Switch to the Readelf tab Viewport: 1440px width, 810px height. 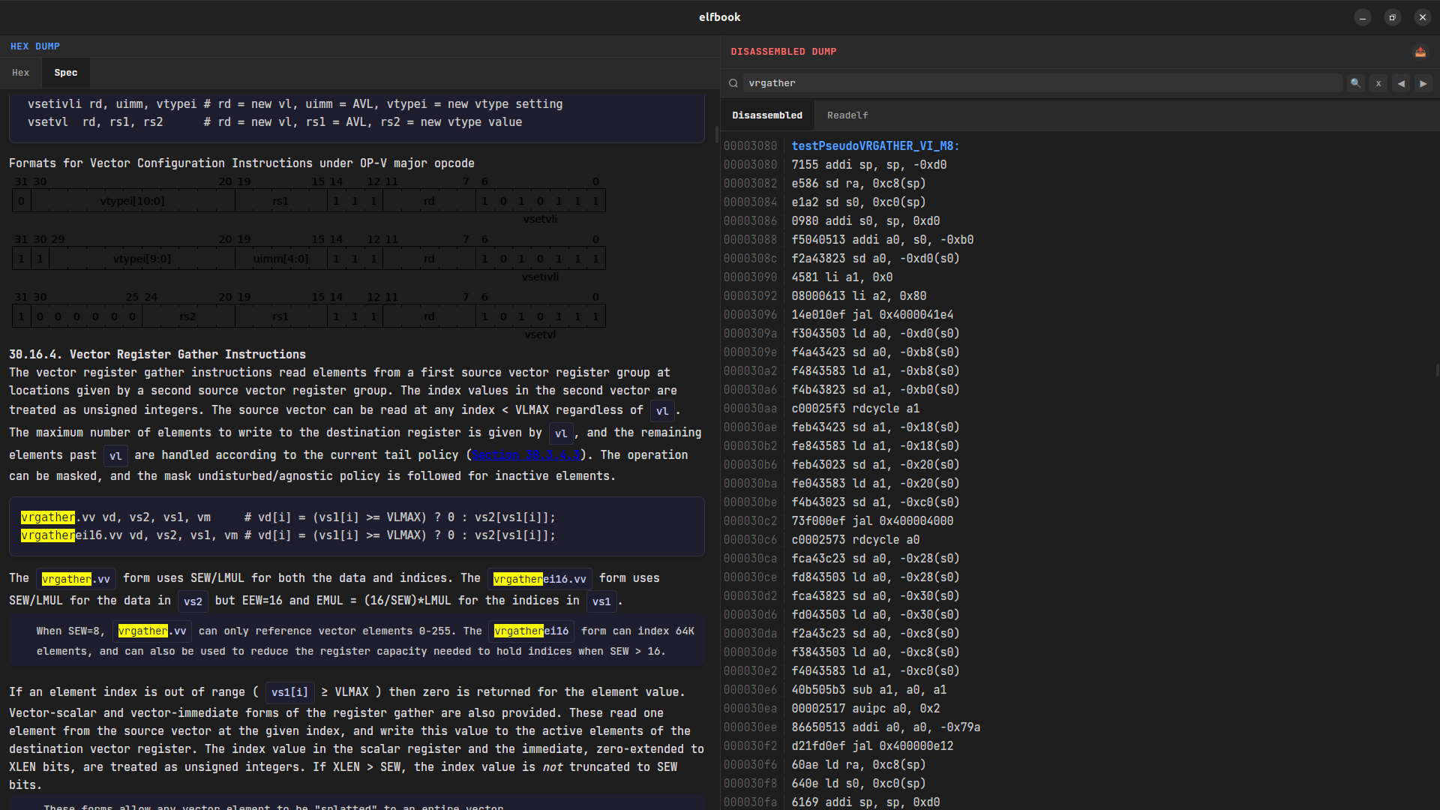[x=847, y=115]
